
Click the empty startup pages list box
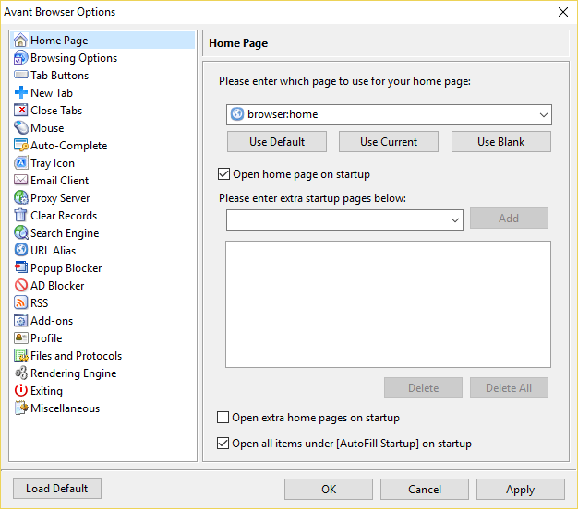388,304
